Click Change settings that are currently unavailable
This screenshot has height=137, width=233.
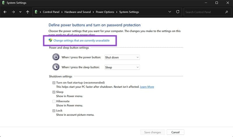[x=82, y=41]
